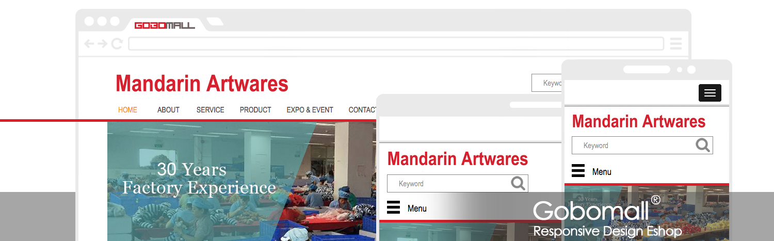Open the browser hamburger menu icon
Viewport: 774px width, 241px height.
coord(676,44)
